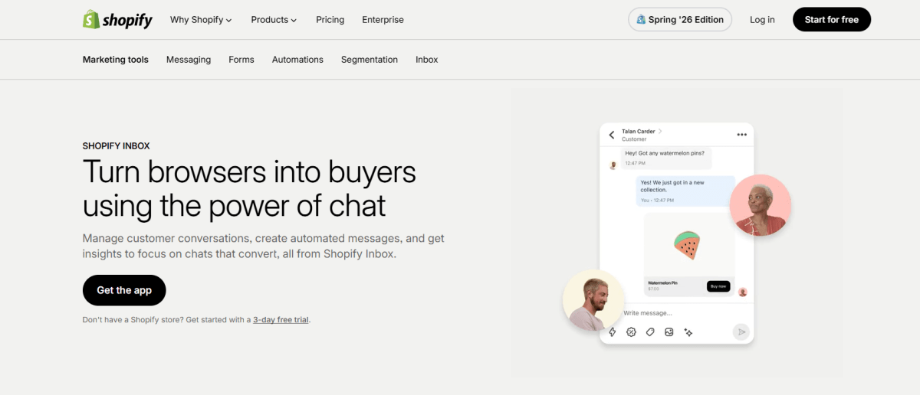Open the 3-day free trial link
Screen dimensions: 920x395
pos(281,320)
